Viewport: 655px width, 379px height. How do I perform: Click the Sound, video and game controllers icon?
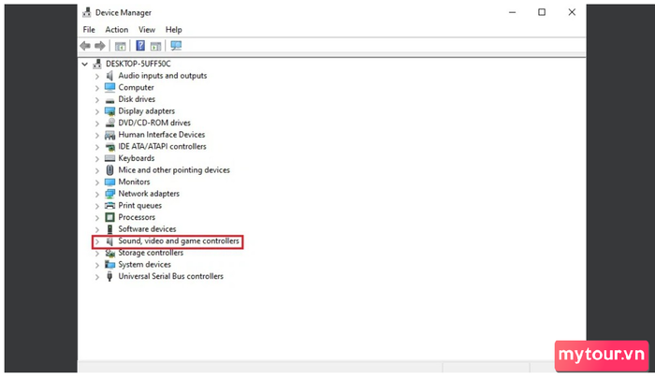[109, 241]
